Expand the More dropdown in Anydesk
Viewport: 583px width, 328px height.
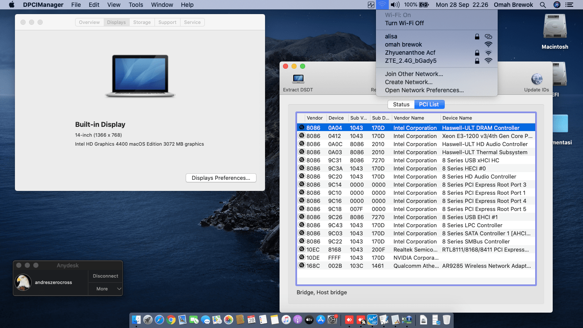point(105,289)
